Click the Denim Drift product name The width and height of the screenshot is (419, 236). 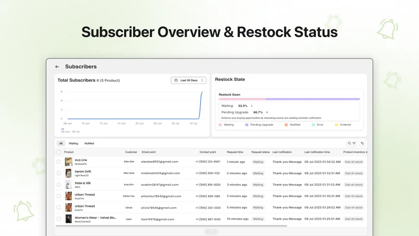83,171
